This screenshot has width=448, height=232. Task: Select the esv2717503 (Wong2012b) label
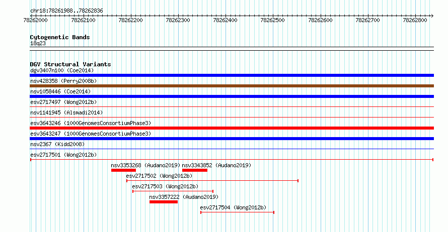tap(165, 186)
